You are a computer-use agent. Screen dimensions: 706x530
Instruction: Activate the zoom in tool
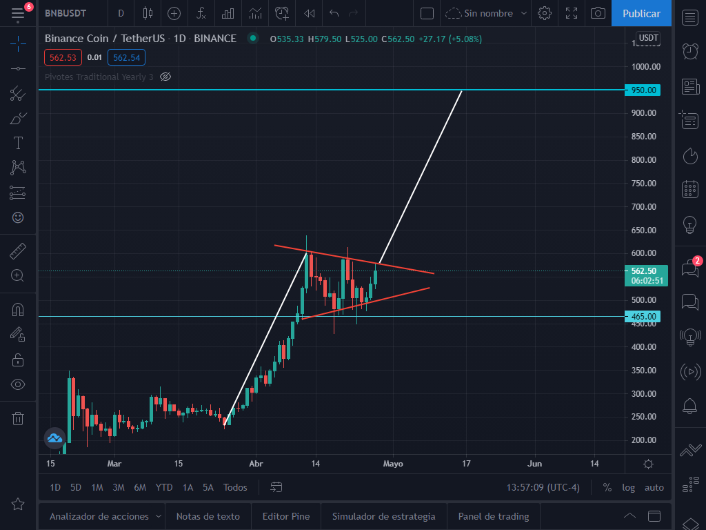[18, 275]
